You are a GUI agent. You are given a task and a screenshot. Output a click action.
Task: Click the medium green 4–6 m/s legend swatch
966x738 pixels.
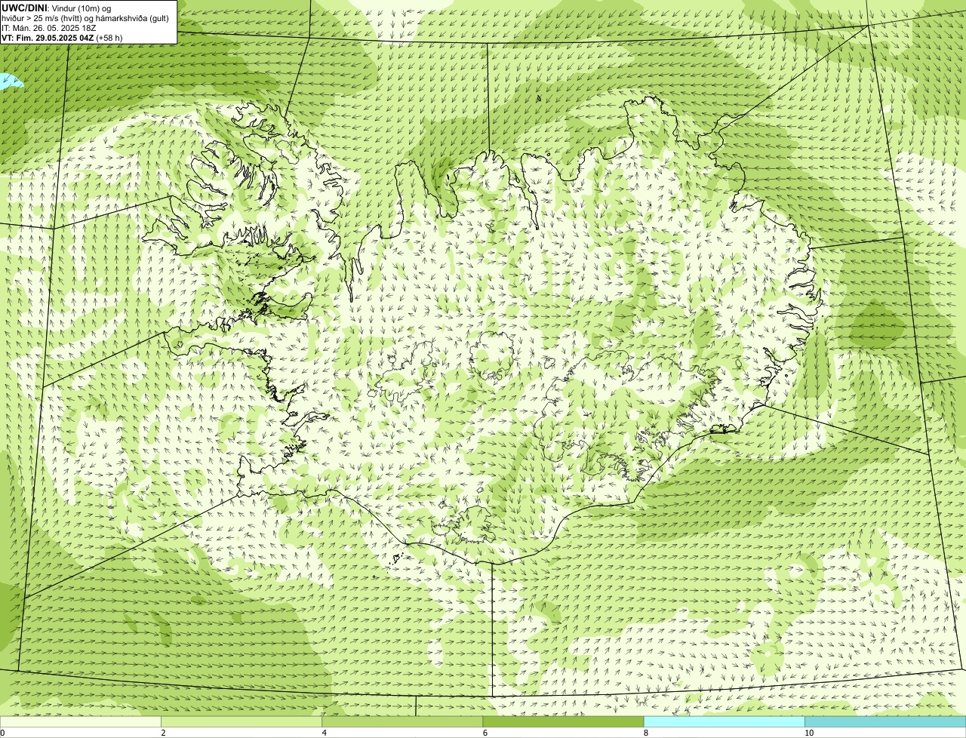point(402,721)
